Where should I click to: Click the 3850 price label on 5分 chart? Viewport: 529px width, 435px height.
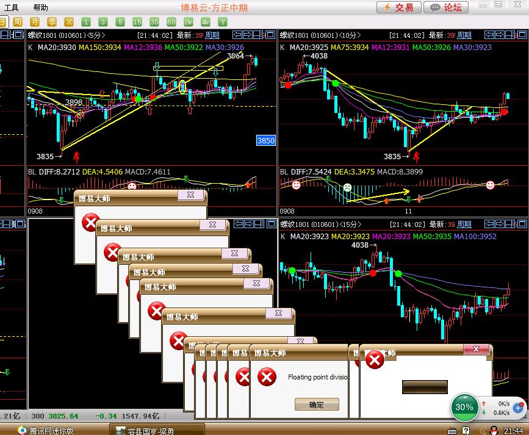[265, 140]
